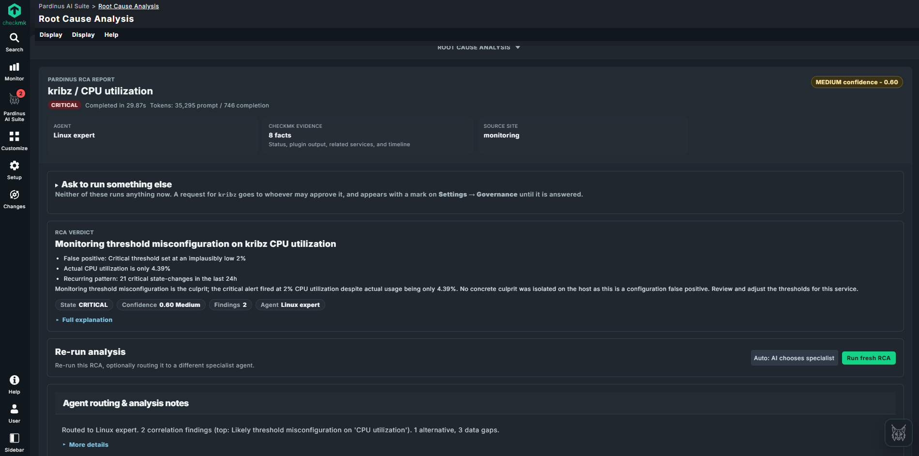This screenshot has width=919, height=456.
Task: Click the Root Cause Analysis page title
Action: pyautogui.click(x=86, y=19)
